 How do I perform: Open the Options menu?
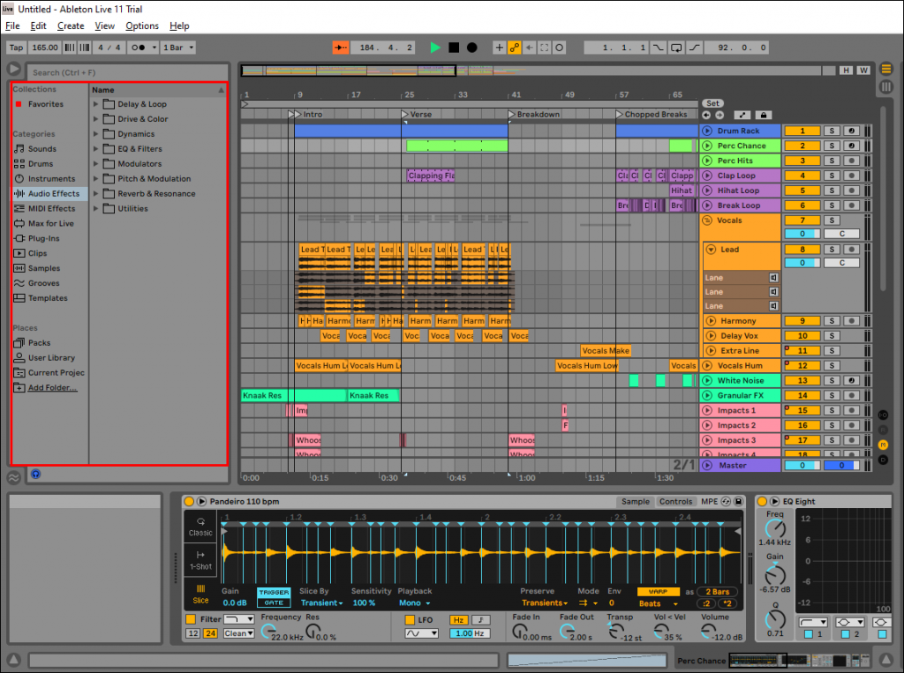tap(142, 26)
